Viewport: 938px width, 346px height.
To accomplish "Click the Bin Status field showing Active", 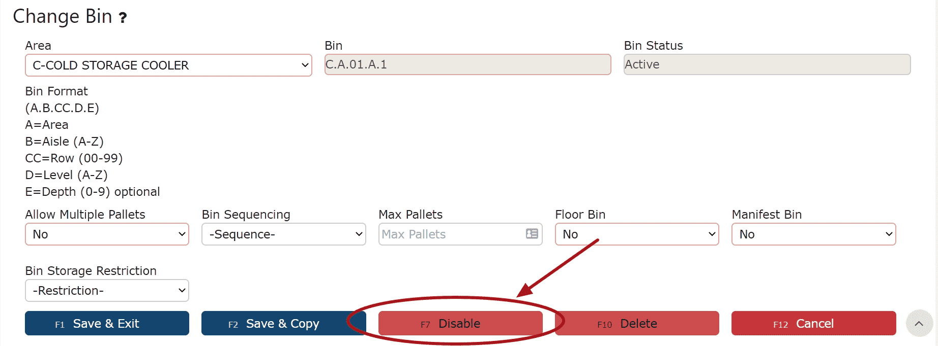I will [x=767, y=64].
